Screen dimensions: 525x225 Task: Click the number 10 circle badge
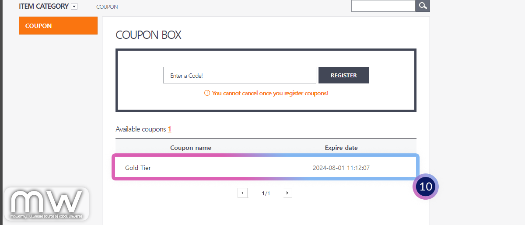pos(425,187)
